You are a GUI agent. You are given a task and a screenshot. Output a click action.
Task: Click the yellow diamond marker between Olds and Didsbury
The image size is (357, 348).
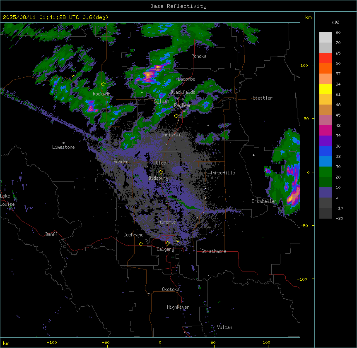pyautogui.click(x=161, y=172)
